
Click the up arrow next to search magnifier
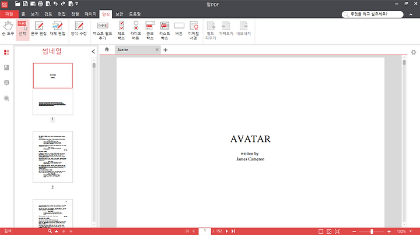coord(57,232)
